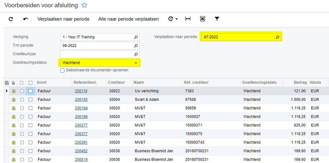Click Alle naar periode verplaatsen command
This screenshot has width=329, height=163.
click(128, 19)
